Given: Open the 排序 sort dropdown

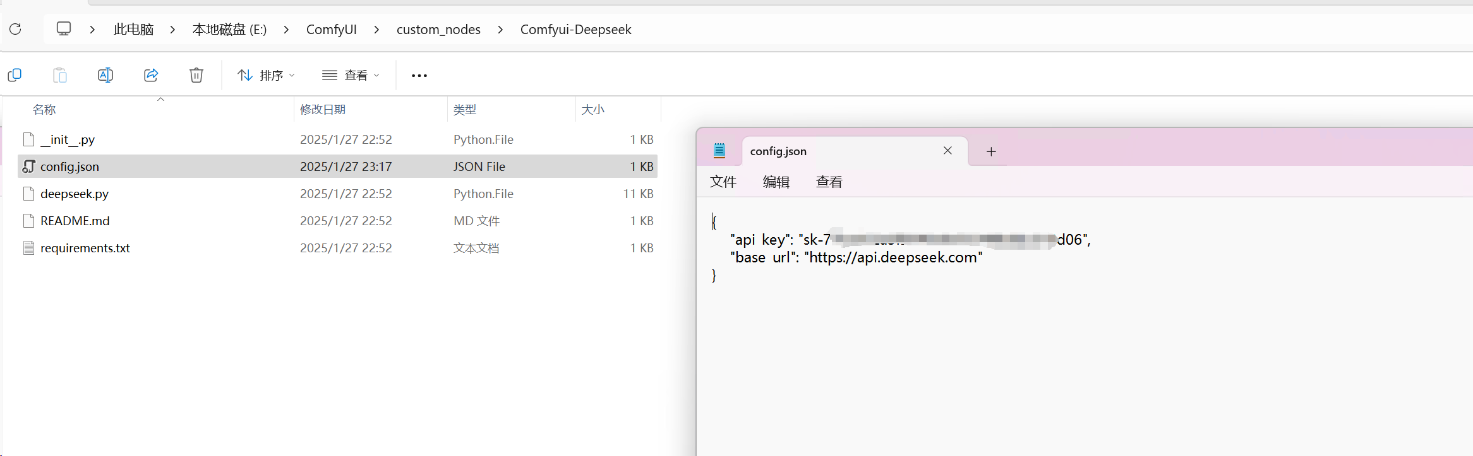Looking at the screenshot, I should 266,76.
